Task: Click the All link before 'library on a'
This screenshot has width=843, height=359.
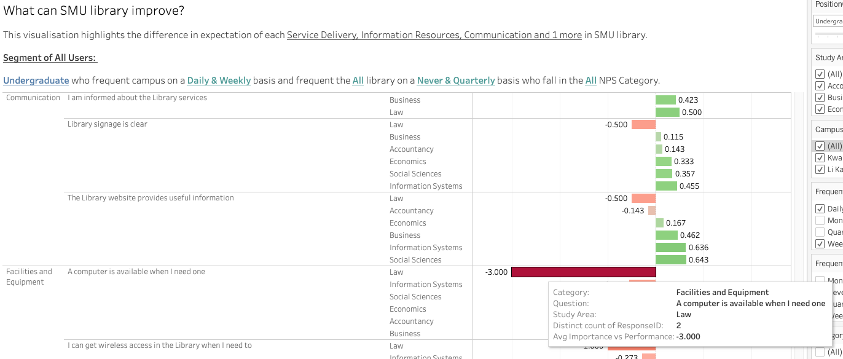Action: tap(358, 81)
